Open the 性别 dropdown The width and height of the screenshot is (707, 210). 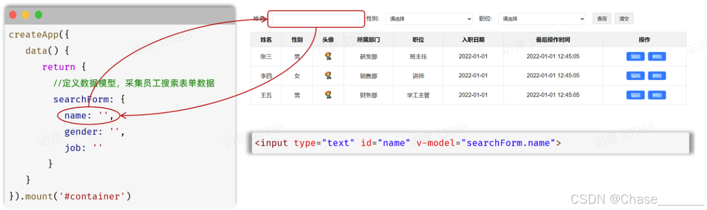point(429,19)
